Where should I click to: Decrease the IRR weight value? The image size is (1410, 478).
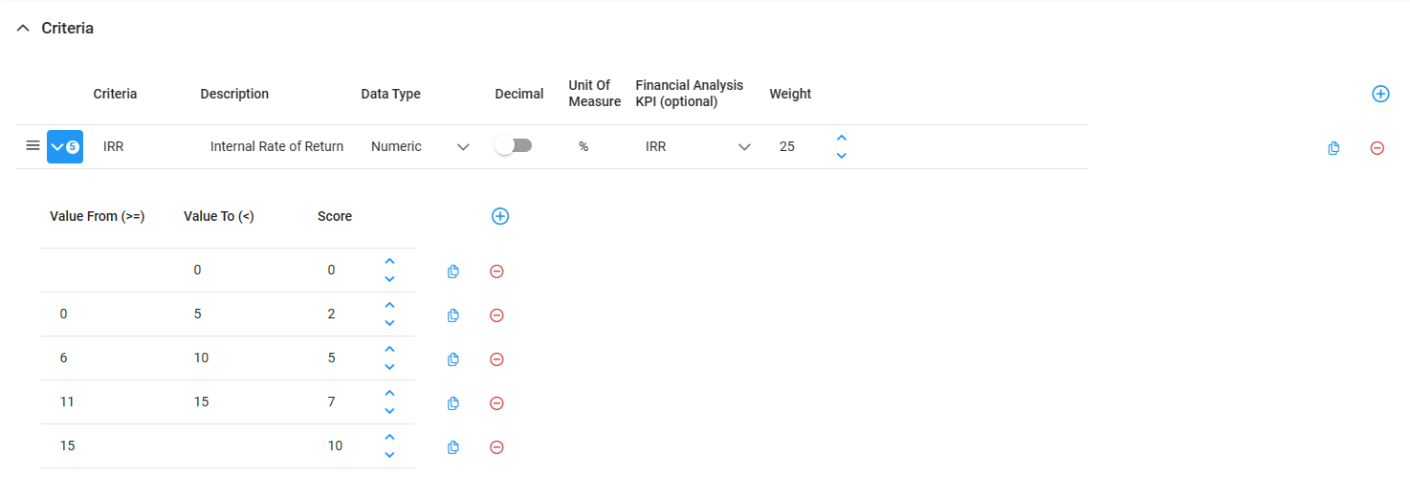(x=841, y=155)
